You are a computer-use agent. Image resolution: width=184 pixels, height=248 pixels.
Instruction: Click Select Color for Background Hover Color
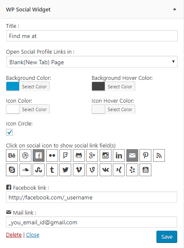tap(120, 87)
